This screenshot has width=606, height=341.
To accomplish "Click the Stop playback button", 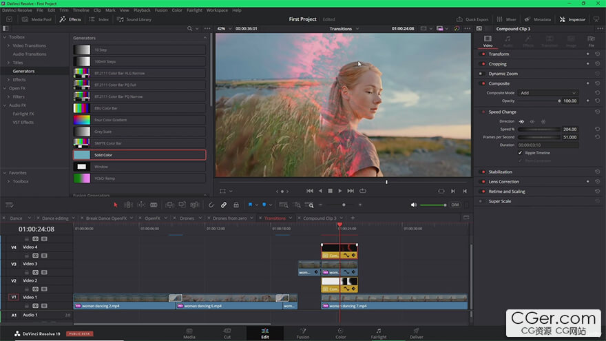I will [330, 191].
